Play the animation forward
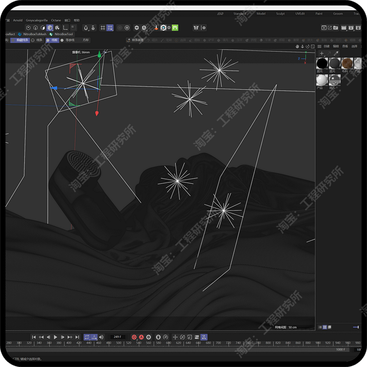This screenshot has width=367, height=367. pos(55,337)
